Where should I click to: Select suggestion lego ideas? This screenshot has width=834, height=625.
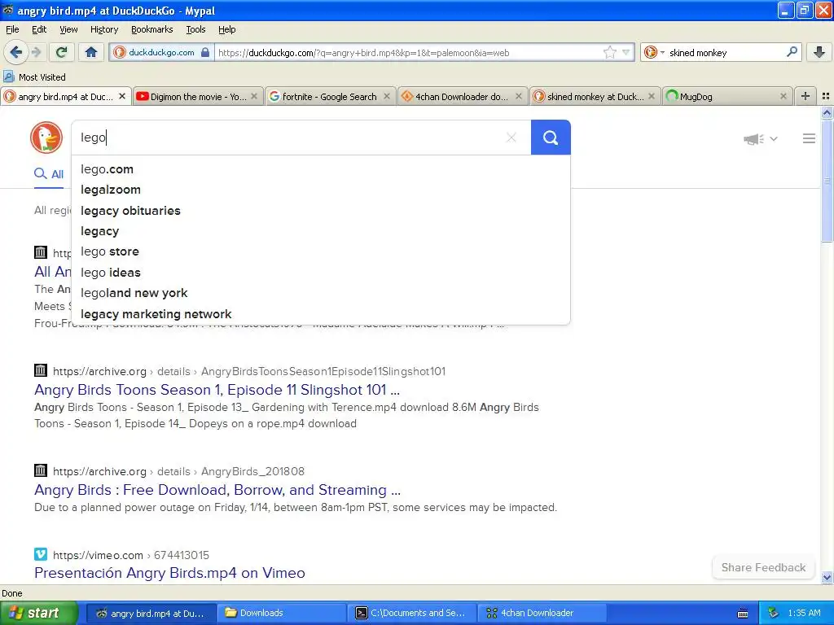pos(321,272)
